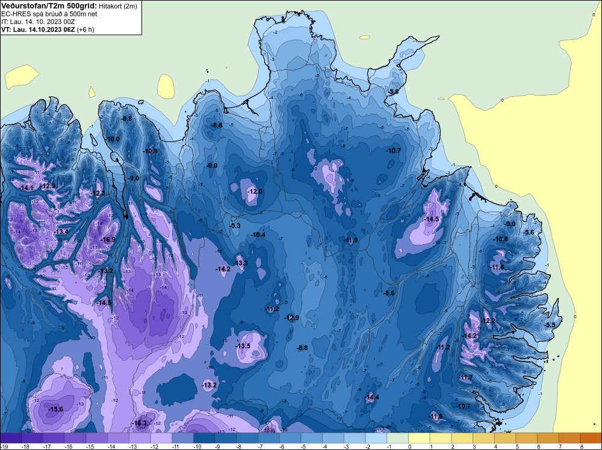This screenshot has height=450, width=602.
Task: Click the -10.4 temperature label
Action: (258, 235)
